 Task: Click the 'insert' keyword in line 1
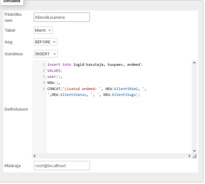point(54,65)
